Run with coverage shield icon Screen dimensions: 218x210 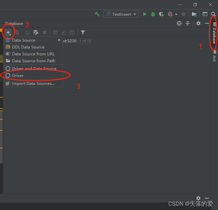coord(162,14)
